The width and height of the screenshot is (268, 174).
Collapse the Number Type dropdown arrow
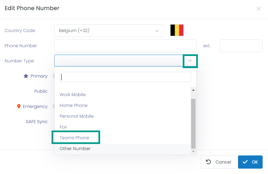190,61
